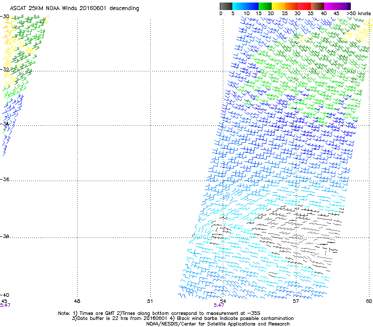The height and width of the screenshot is (327, 373).
Task: Click latitude label -38
Action: click(x=5, y=236)
